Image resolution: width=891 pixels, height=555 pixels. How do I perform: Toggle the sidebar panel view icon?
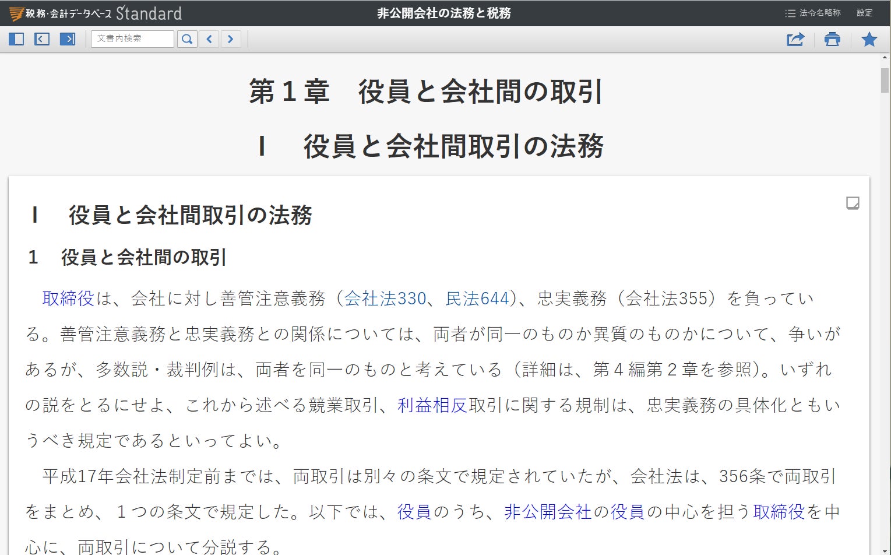tap(16, 38)
